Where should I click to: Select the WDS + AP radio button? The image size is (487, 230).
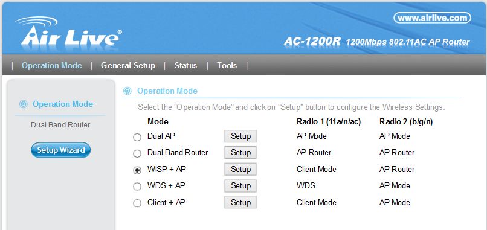137,187
